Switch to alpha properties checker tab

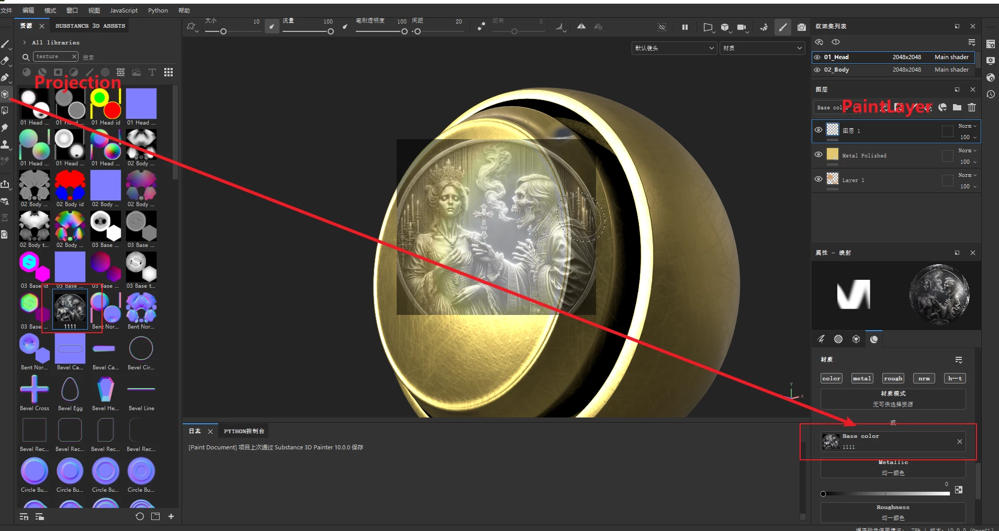pos(838,339)
